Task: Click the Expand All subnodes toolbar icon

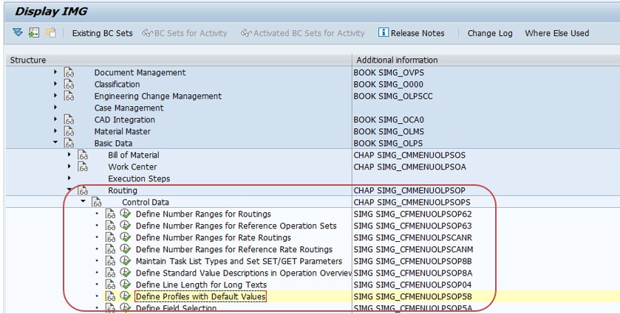Action: [18, 32]
